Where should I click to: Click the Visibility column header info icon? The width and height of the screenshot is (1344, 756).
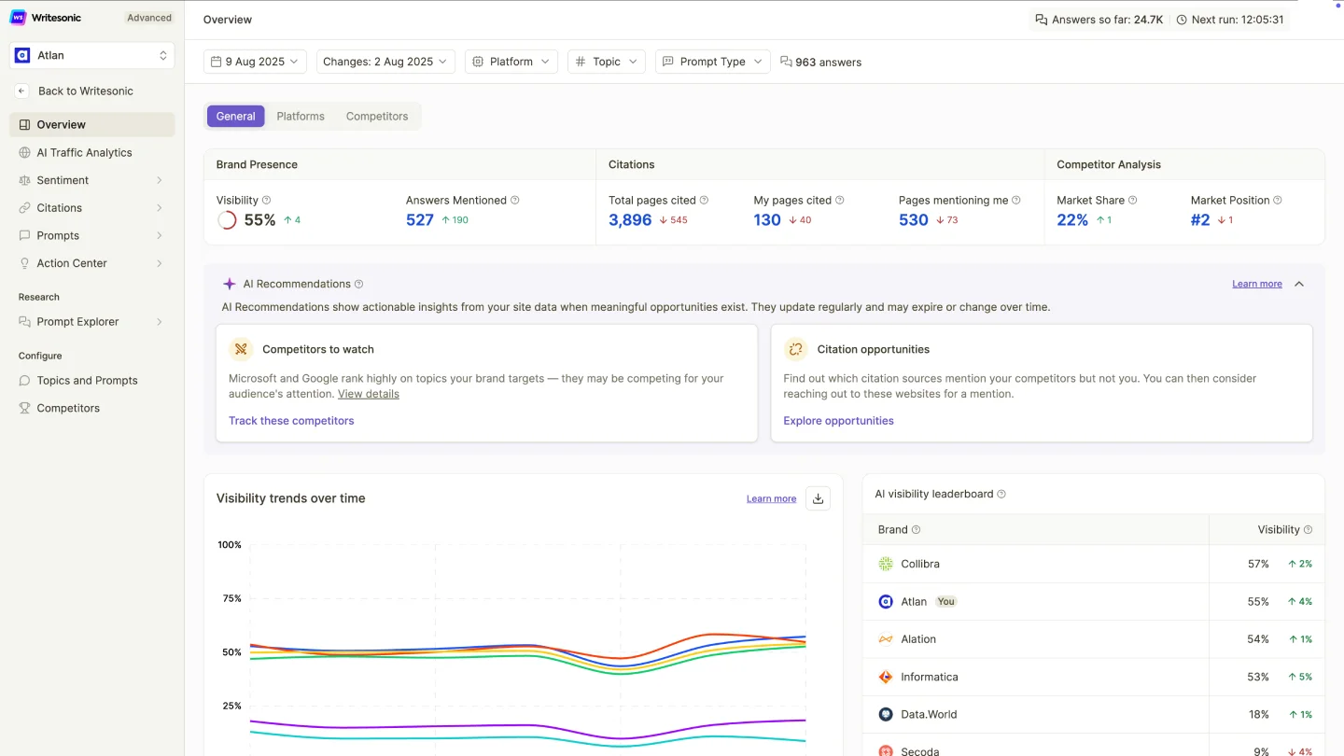[x=1308, y=529]
